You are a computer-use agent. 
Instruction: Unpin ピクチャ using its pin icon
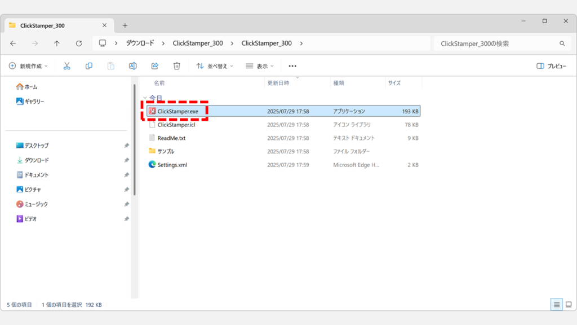pos(127,190)
